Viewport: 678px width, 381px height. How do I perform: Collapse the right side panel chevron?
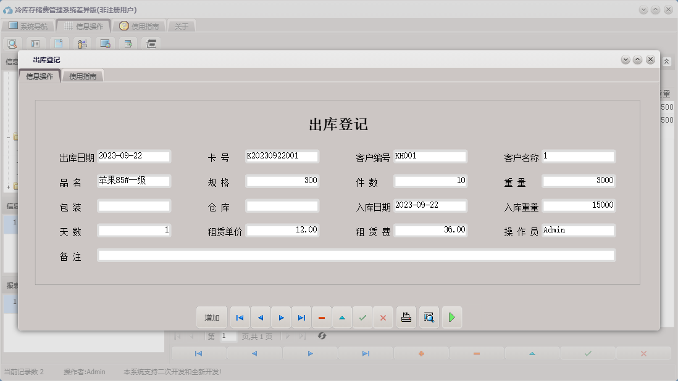coord(666,62)
